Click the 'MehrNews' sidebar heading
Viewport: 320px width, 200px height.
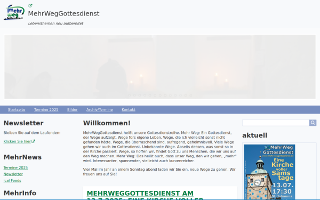22,157
